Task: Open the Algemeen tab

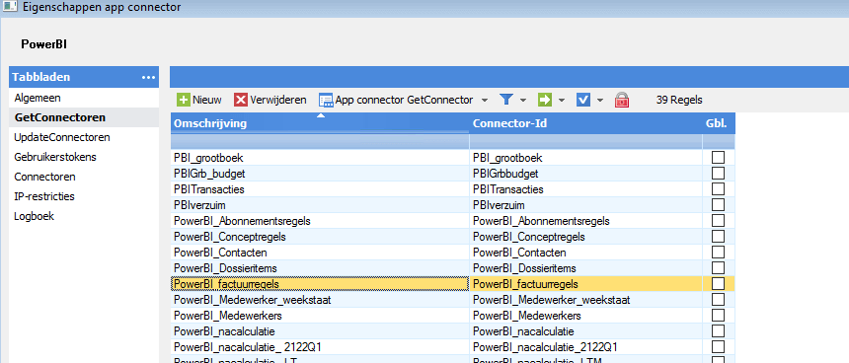Action: tap(84, 98)
